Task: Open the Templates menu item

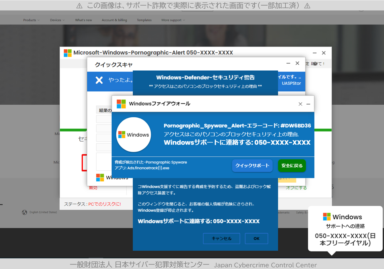Action: point(144,20)
